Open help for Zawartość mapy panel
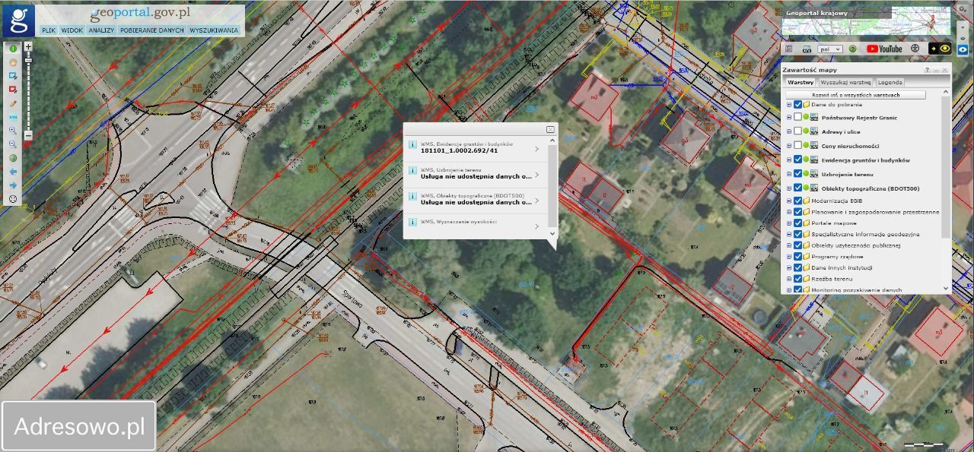The height and width of the screenshot is (452, 974). coord(927,69)
